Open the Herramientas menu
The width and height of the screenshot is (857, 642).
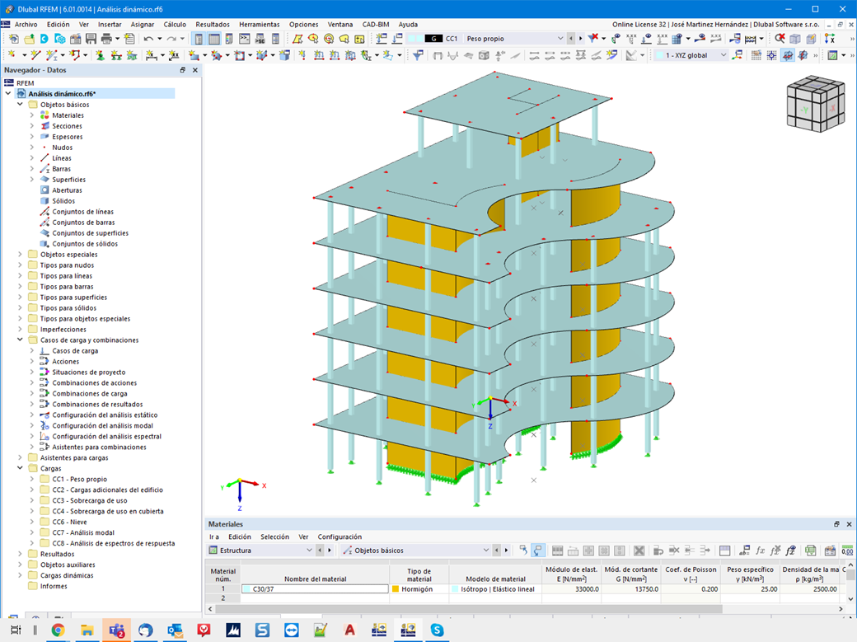pyautogui.click(x=259, y=25)
